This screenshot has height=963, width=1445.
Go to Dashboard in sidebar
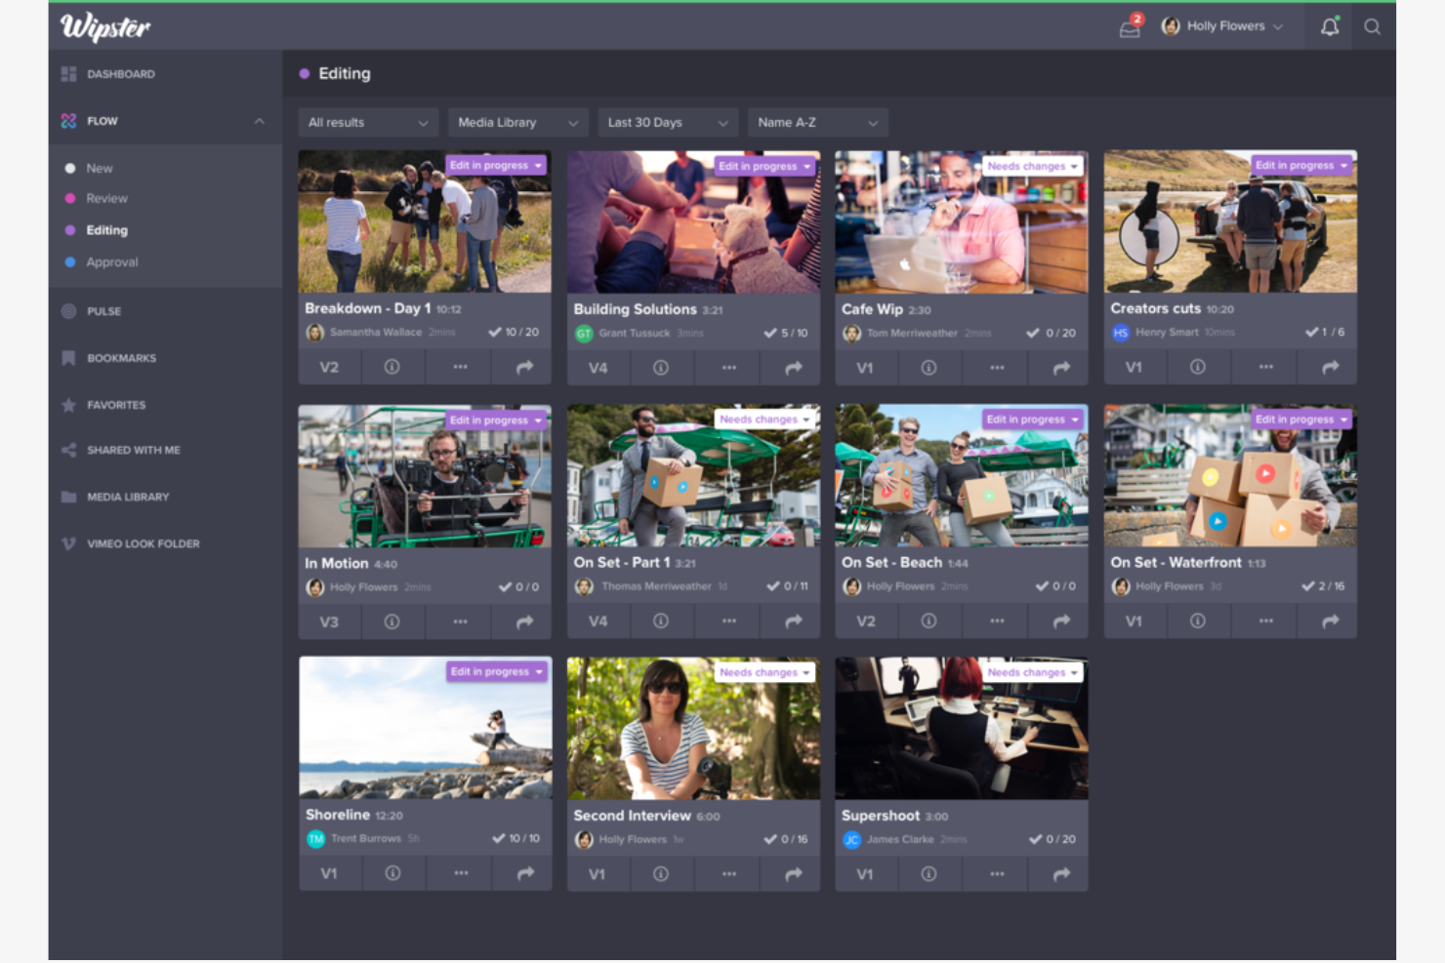pos(120,74)
